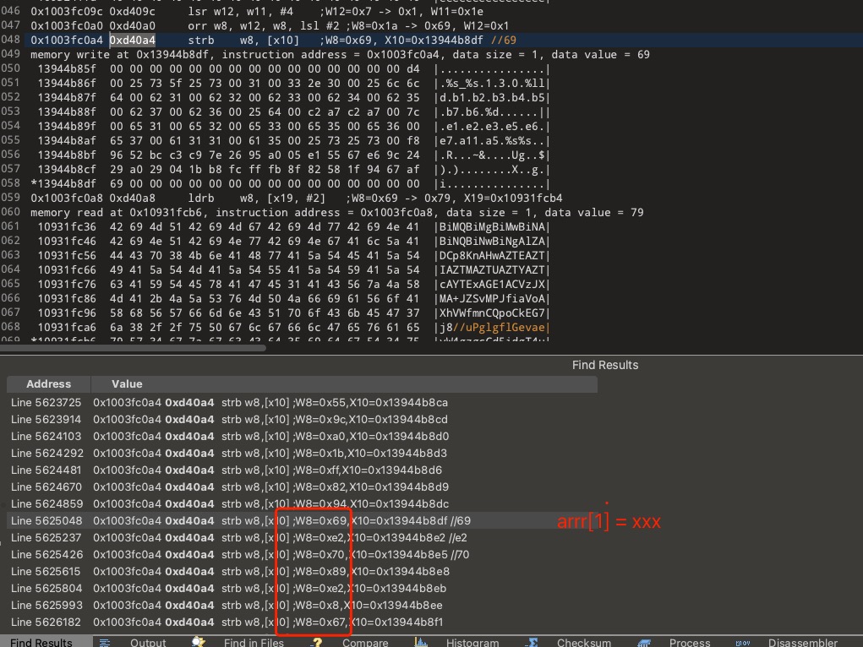The width and height of the screenshot is (863, 647).
Task: Switch to the Process tab
Action: [690, 642]
